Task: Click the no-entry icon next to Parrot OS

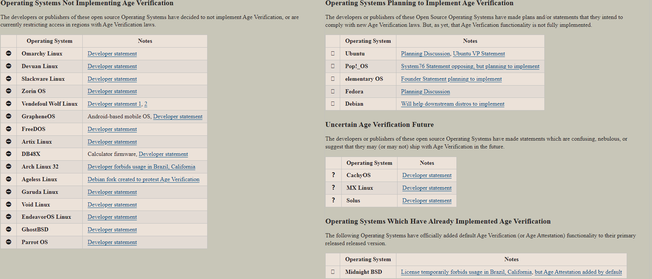Action: pyautogui.click(x=9, y=242)
